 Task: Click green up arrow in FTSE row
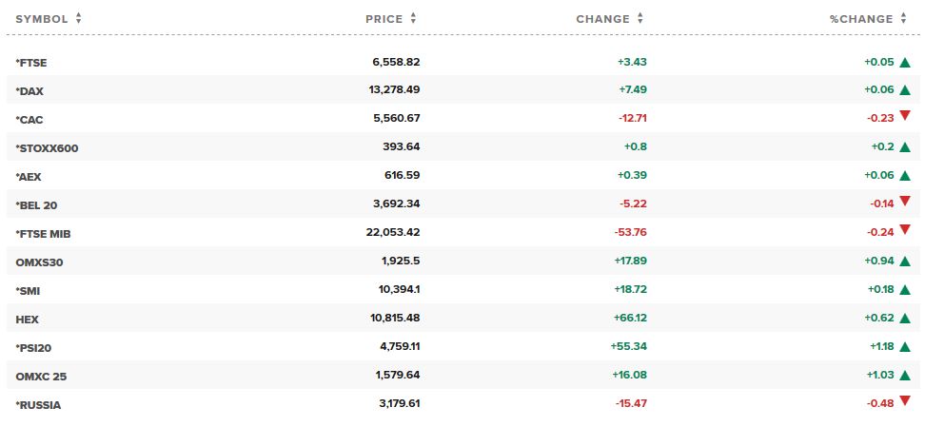click(905, 62)
